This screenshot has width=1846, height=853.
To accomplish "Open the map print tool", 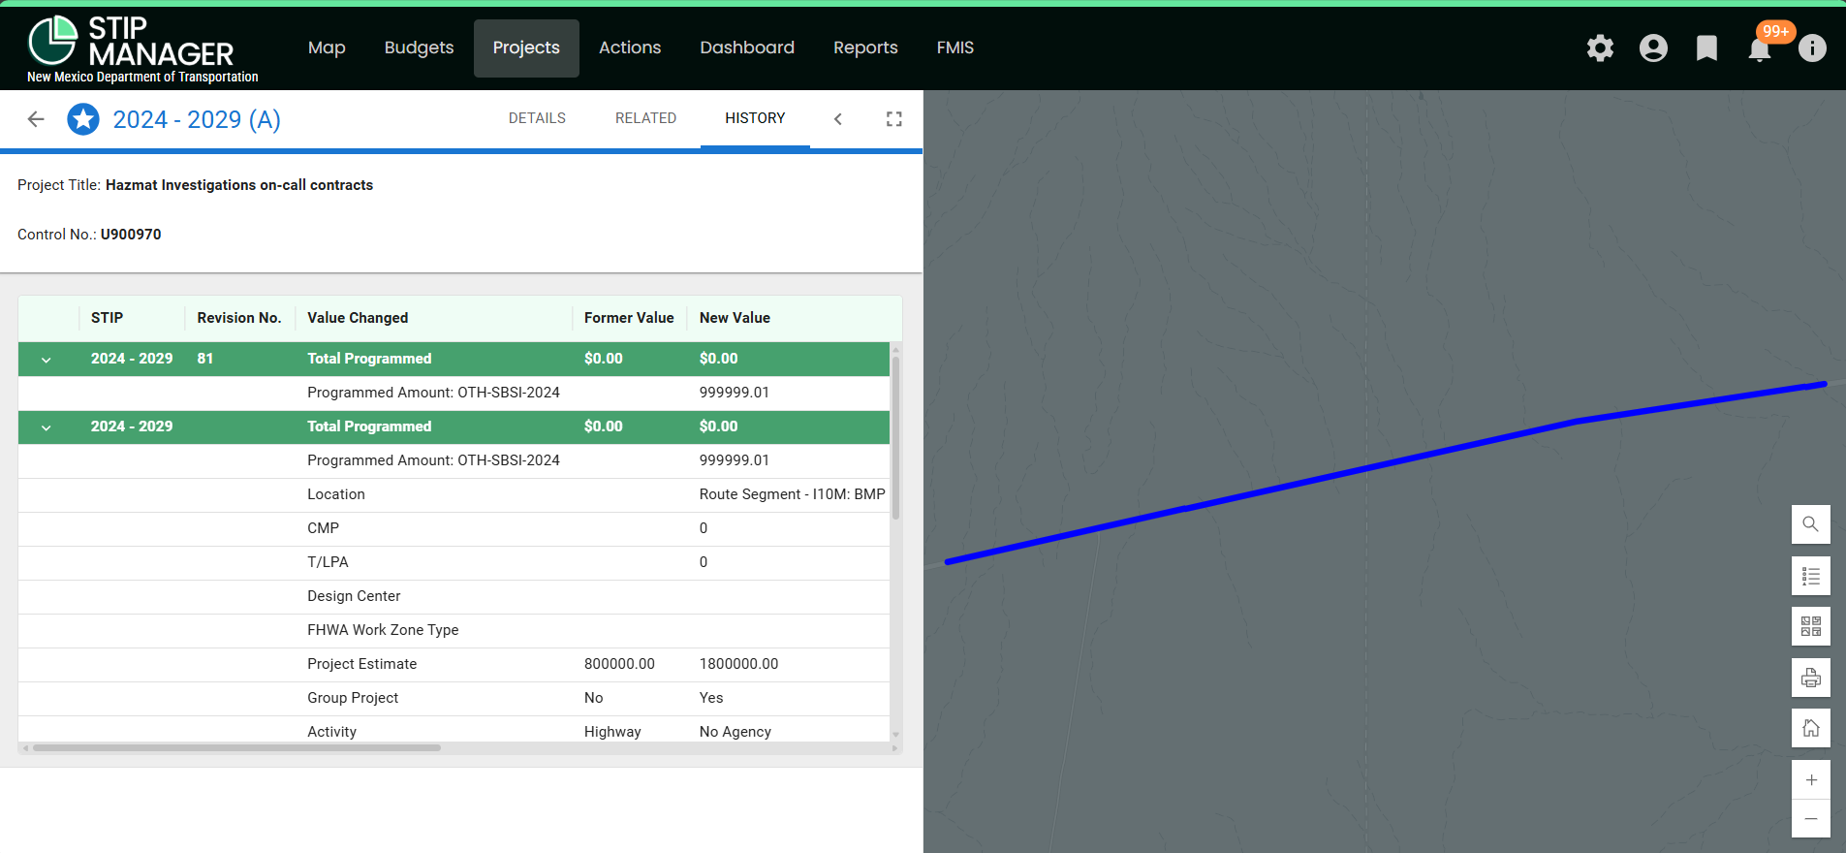I will (1810, 678).
